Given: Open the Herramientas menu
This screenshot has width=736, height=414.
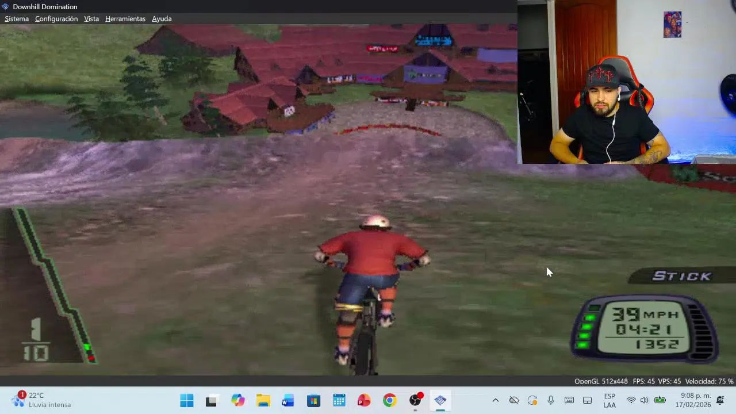Looking at the screenshot, I should coord(125,19).
